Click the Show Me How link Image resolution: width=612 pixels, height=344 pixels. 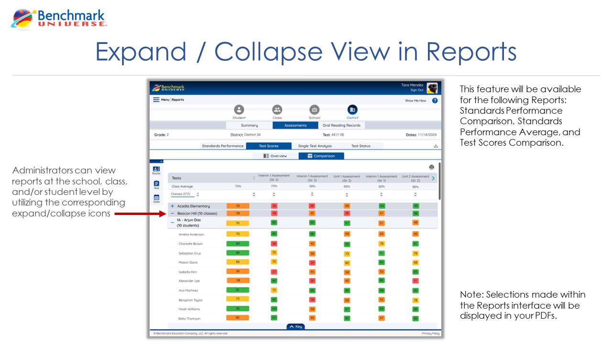point(415,101)
